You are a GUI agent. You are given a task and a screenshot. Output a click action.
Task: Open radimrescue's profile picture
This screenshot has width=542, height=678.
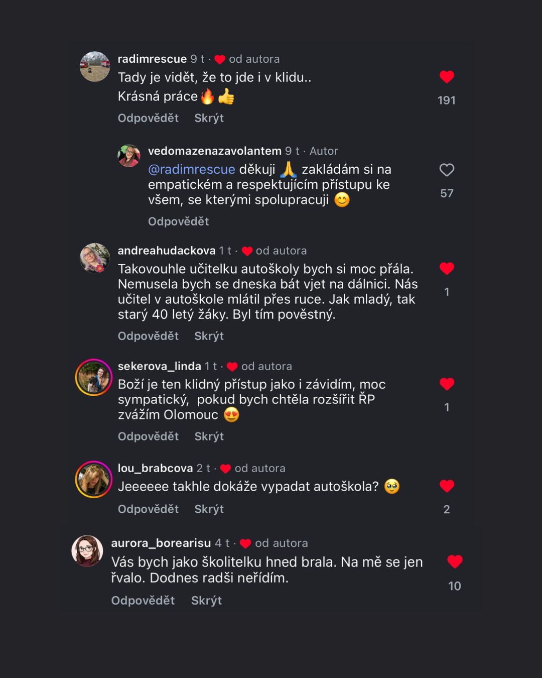point(95,66)
